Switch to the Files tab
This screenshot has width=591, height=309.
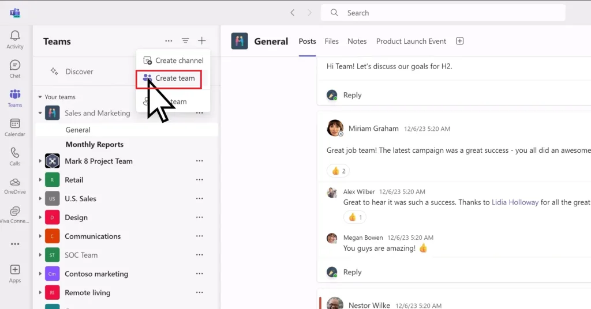coord(331,41)
